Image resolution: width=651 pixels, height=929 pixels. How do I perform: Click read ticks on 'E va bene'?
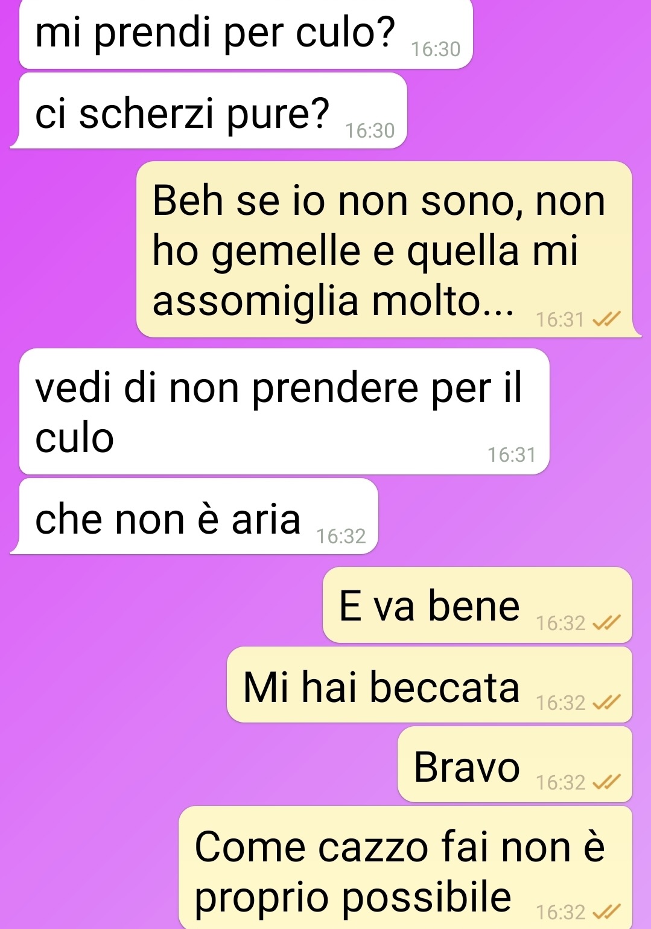click(x=606, y=623)
